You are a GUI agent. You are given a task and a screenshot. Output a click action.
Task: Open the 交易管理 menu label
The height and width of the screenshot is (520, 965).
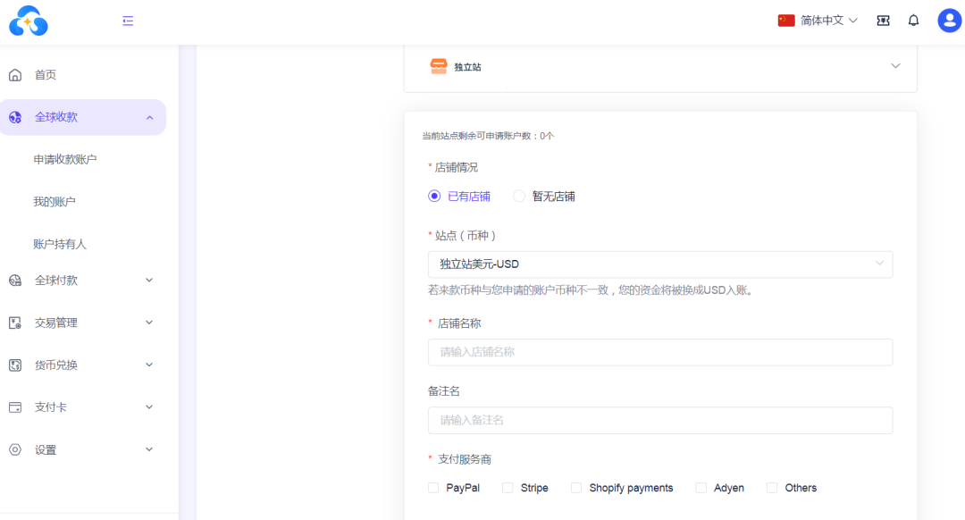(x=56, y=323)
